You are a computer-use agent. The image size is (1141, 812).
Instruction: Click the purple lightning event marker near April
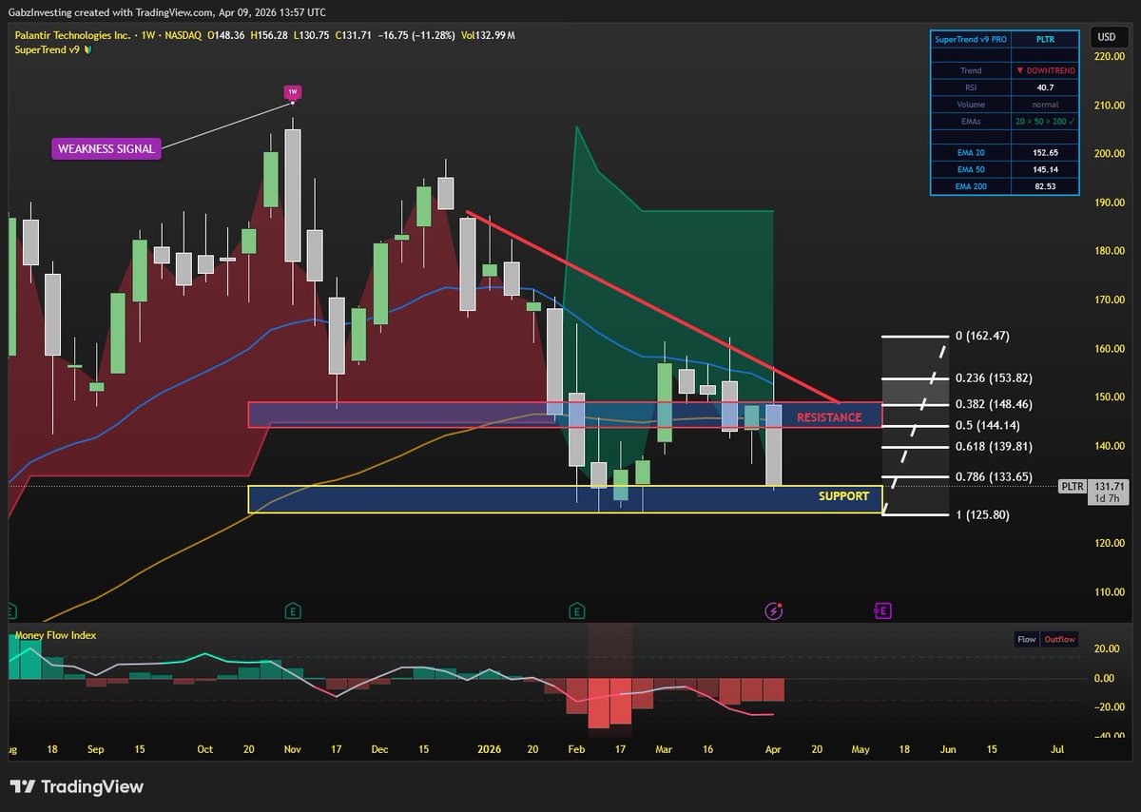[x=774, y=609]
